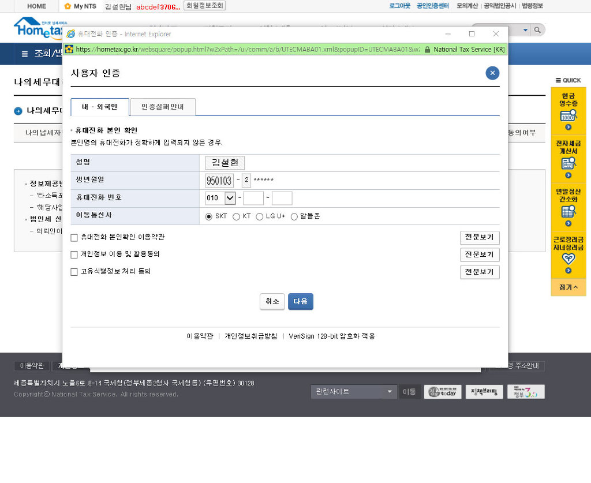View full text of 개인정보 이용 및 활용동의
The height and width of the screenshot is (483, 591).
pyautogui.click(x=480, y=254)
